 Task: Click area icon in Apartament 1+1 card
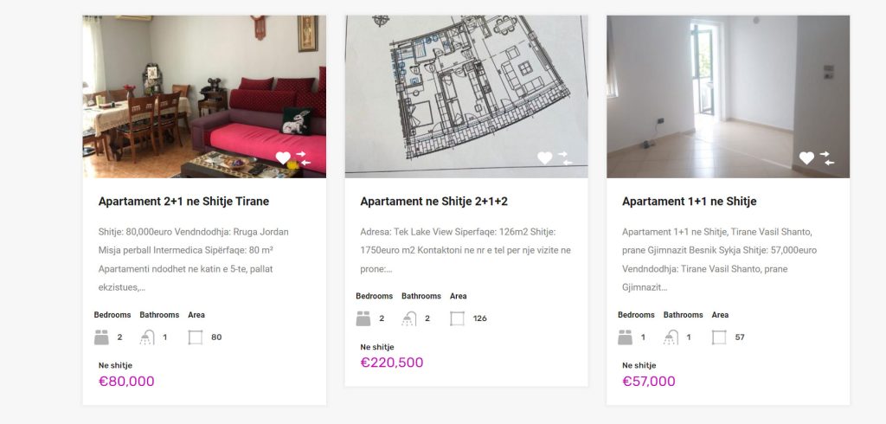[719, 337]
